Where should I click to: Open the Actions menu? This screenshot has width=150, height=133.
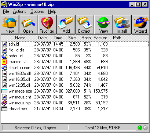19,11
